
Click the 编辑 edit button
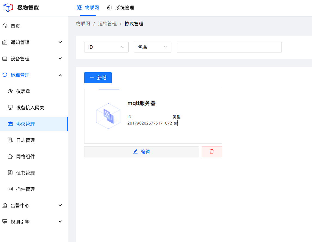141,151
